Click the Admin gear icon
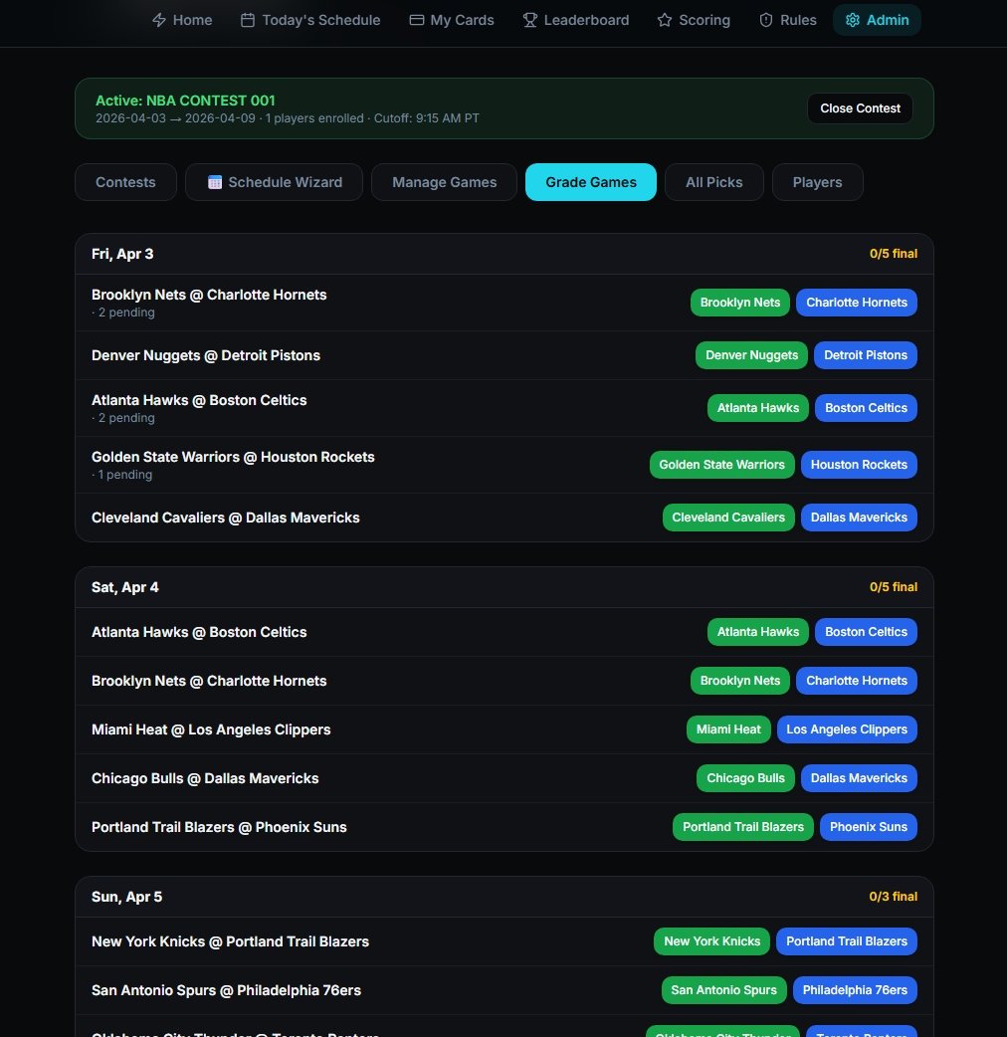Viewport: 1007px width, 1037px height. [x=853, y=20]
